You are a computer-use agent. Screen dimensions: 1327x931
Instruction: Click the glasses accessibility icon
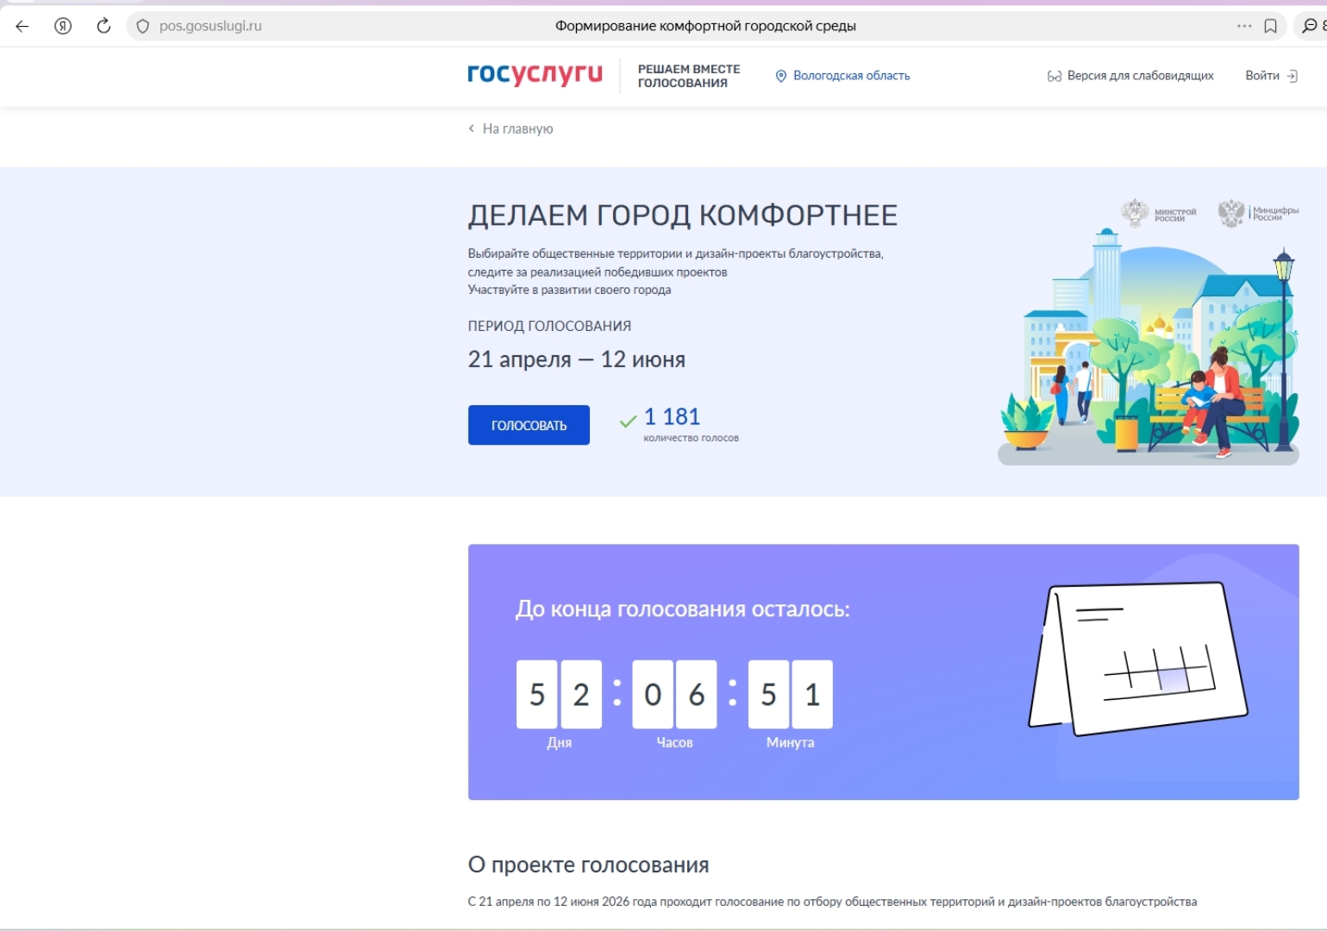[x=1054, y=76]
